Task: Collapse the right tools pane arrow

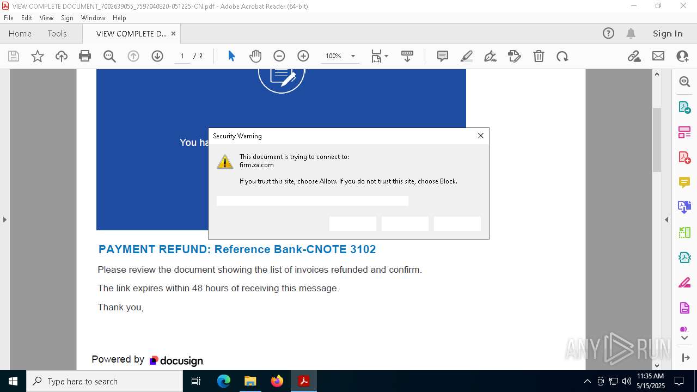Action: 667,220
